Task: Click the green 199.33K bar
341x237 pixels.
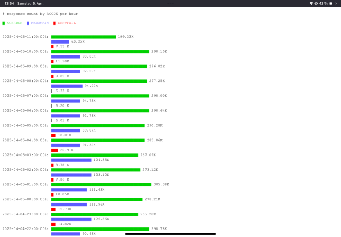Action: 83,37
